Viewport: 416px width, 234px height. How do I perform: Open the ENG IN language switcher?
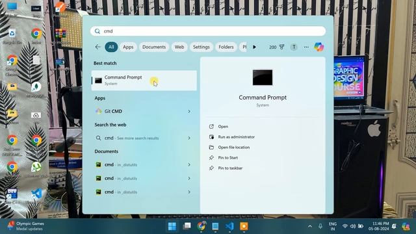coord(332,226)
